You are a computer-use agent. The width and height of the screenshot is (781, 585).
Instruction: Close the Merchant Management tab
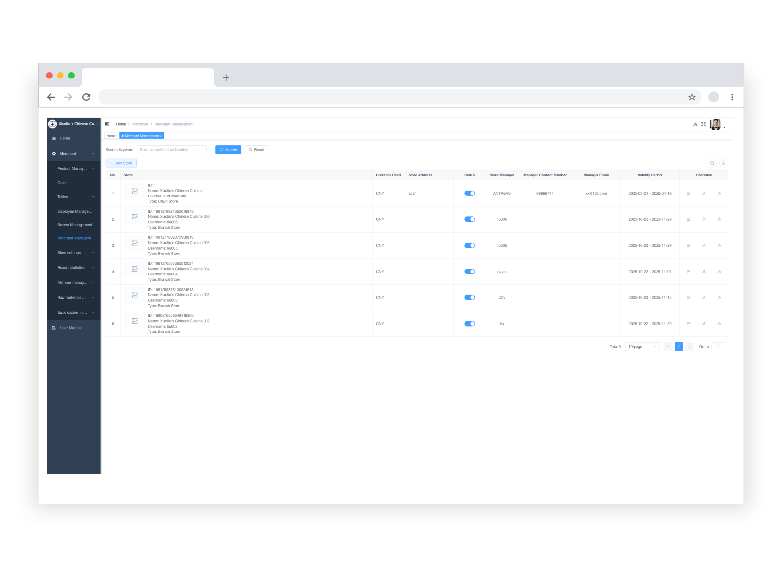click(x=160, y=136)
